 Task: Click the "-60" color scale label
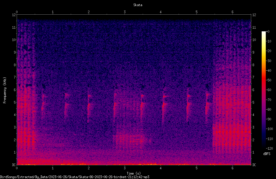(268, 90)
